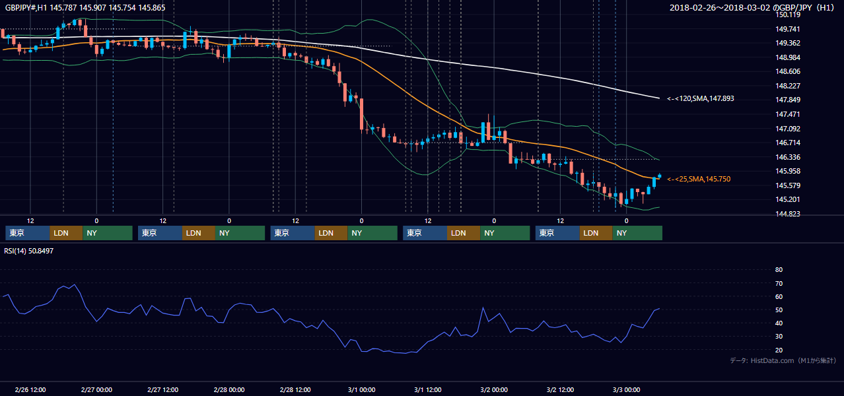Click price axis value 149.362
The height and width of the screenshot is (396, 844).
click(787, 43)
